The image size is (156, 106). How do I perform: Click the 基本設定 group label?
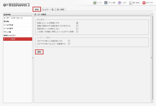(x=41, y=20)
